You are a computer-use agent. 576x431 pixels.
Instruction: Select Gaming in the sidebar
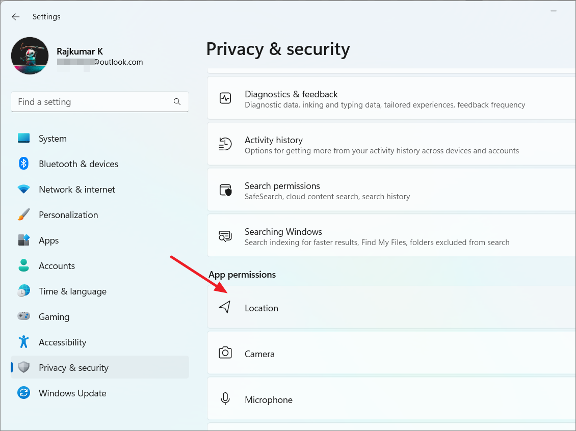(100, 316)
